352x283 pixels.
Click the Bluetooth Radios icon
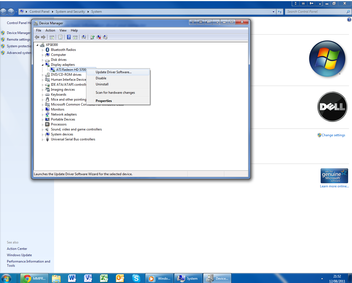pos(47,50)
